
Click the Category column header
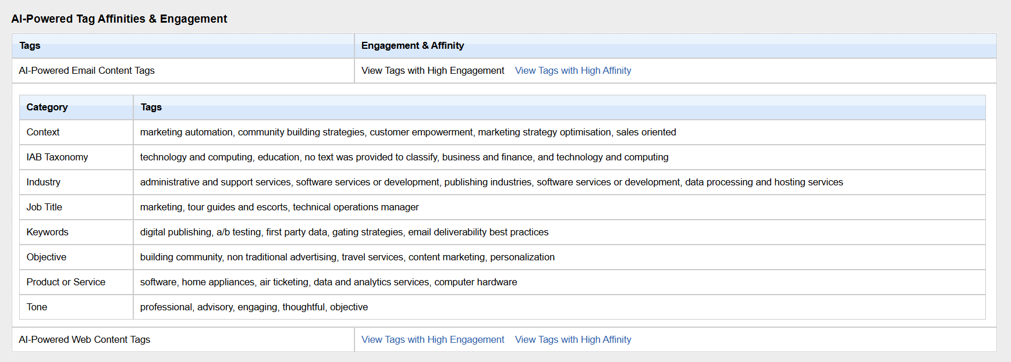point(47,107)
